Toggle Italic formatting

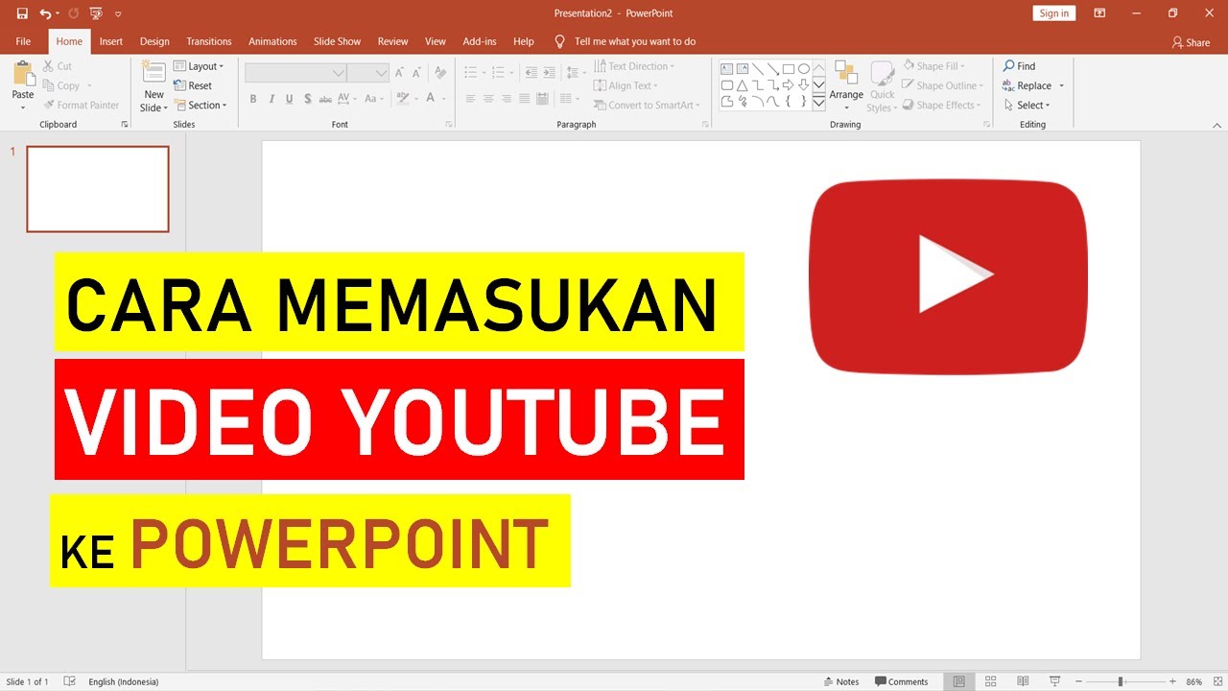point(272,99)
